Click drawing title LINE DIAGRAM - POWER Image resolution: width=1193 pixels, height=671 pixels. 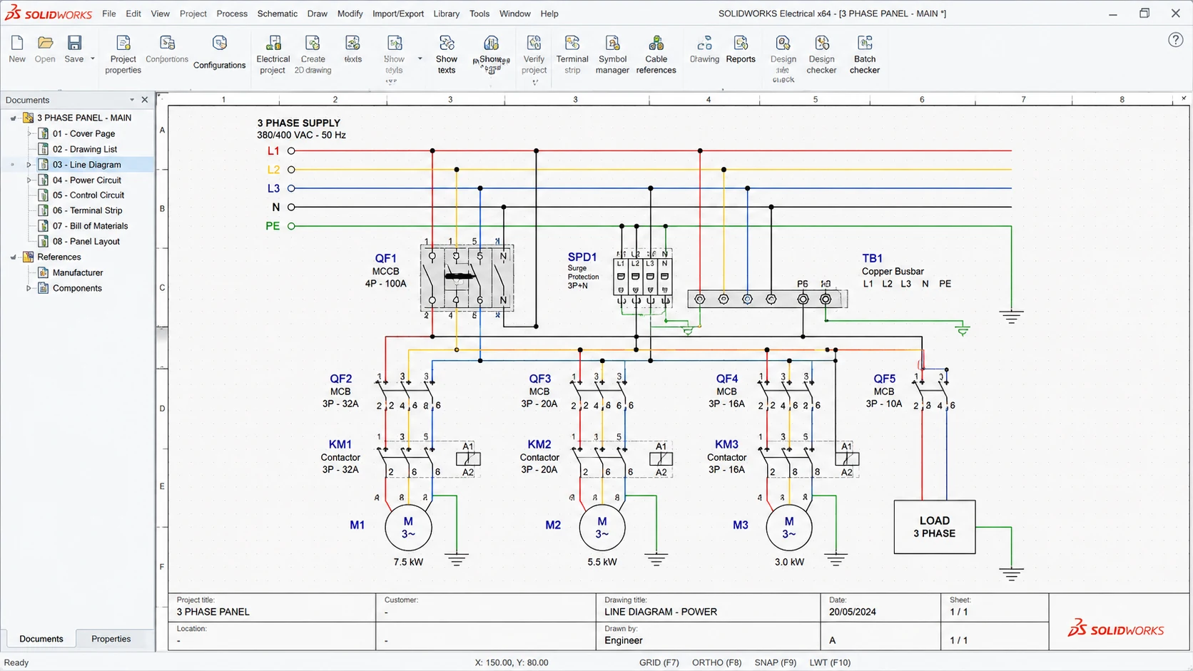point(661,612)
